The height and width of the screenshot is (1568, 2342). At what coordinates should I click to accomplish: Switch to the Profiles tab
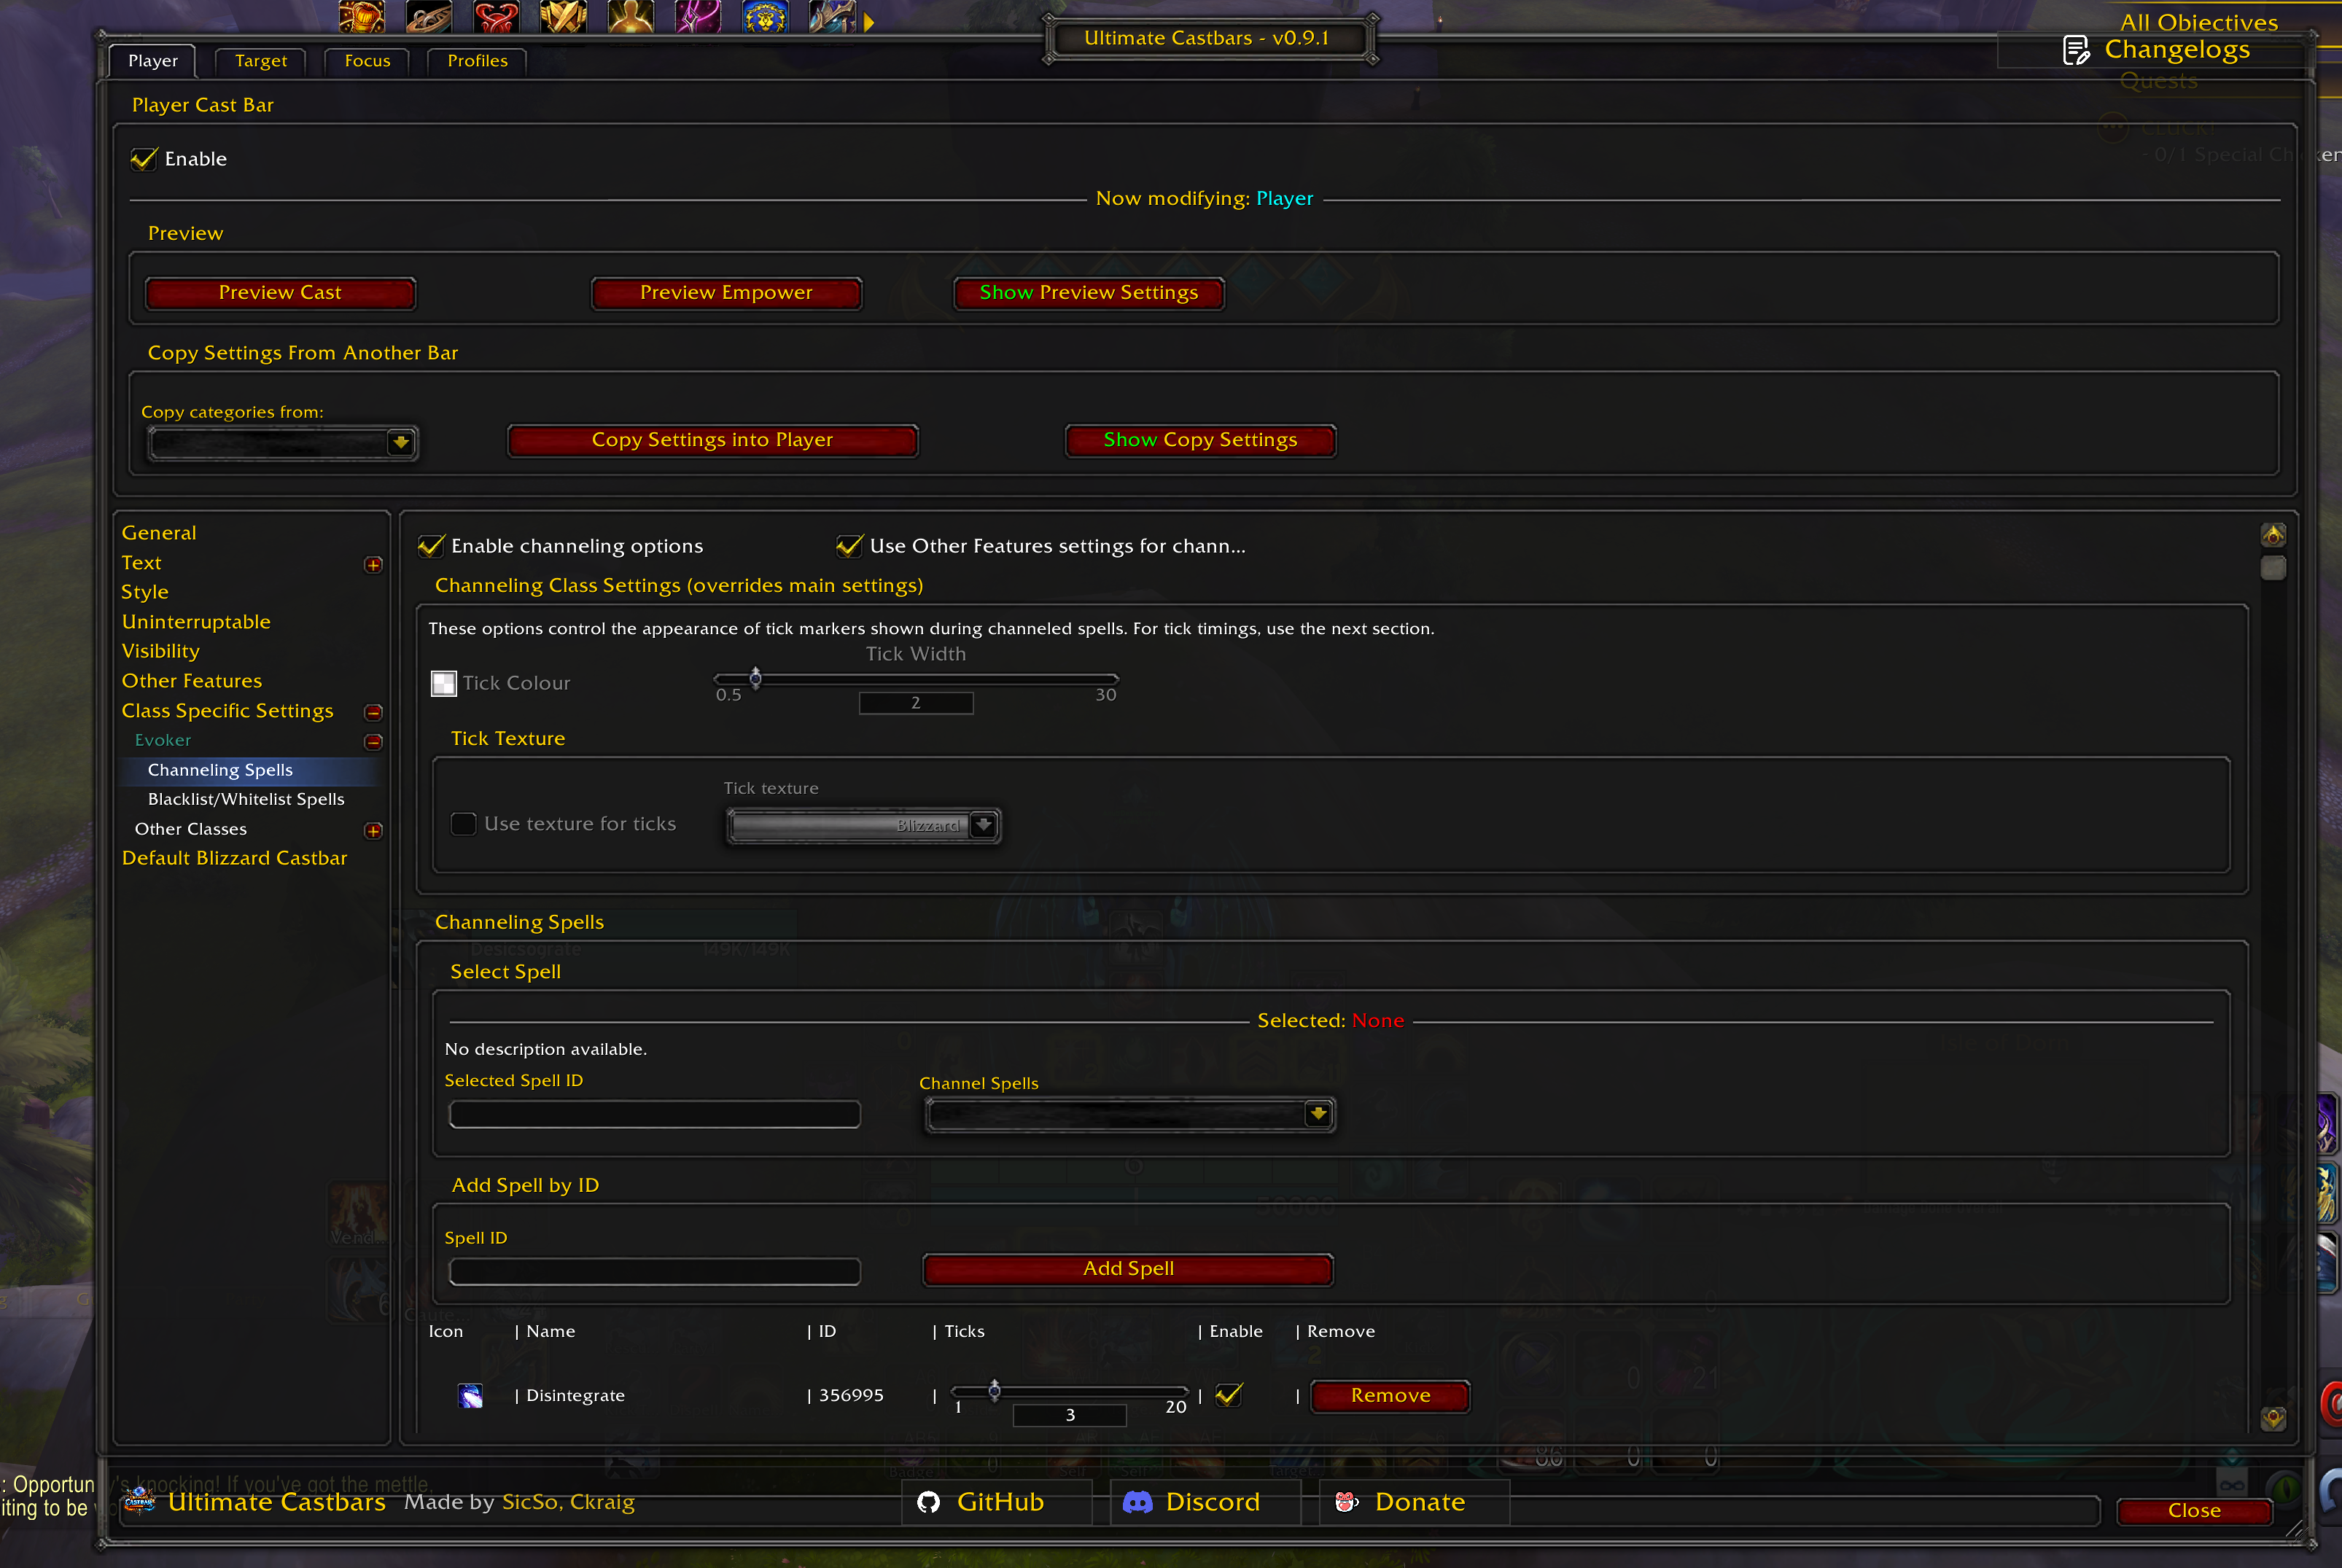(478, 61)
